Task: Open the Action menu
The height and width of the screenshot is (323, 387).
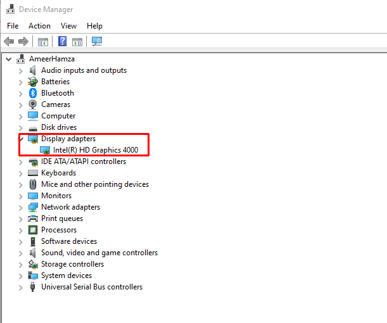Action: pyautogui.click(x=39, y=26)
